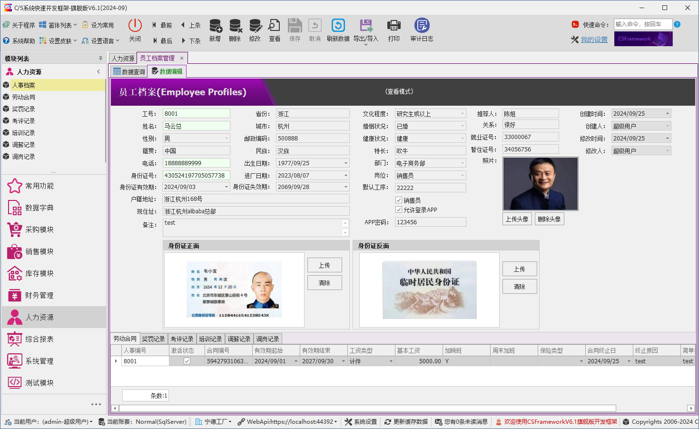Open the 设置语言 dropdown
699x429 pixels.
[x=100, y=40]
